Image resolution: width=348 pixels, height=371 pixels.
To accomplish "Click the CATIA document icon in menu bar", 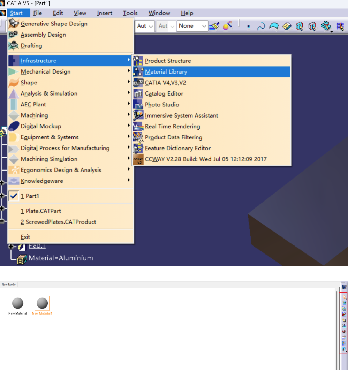I will pyautogui.click(x=3, y=13).
